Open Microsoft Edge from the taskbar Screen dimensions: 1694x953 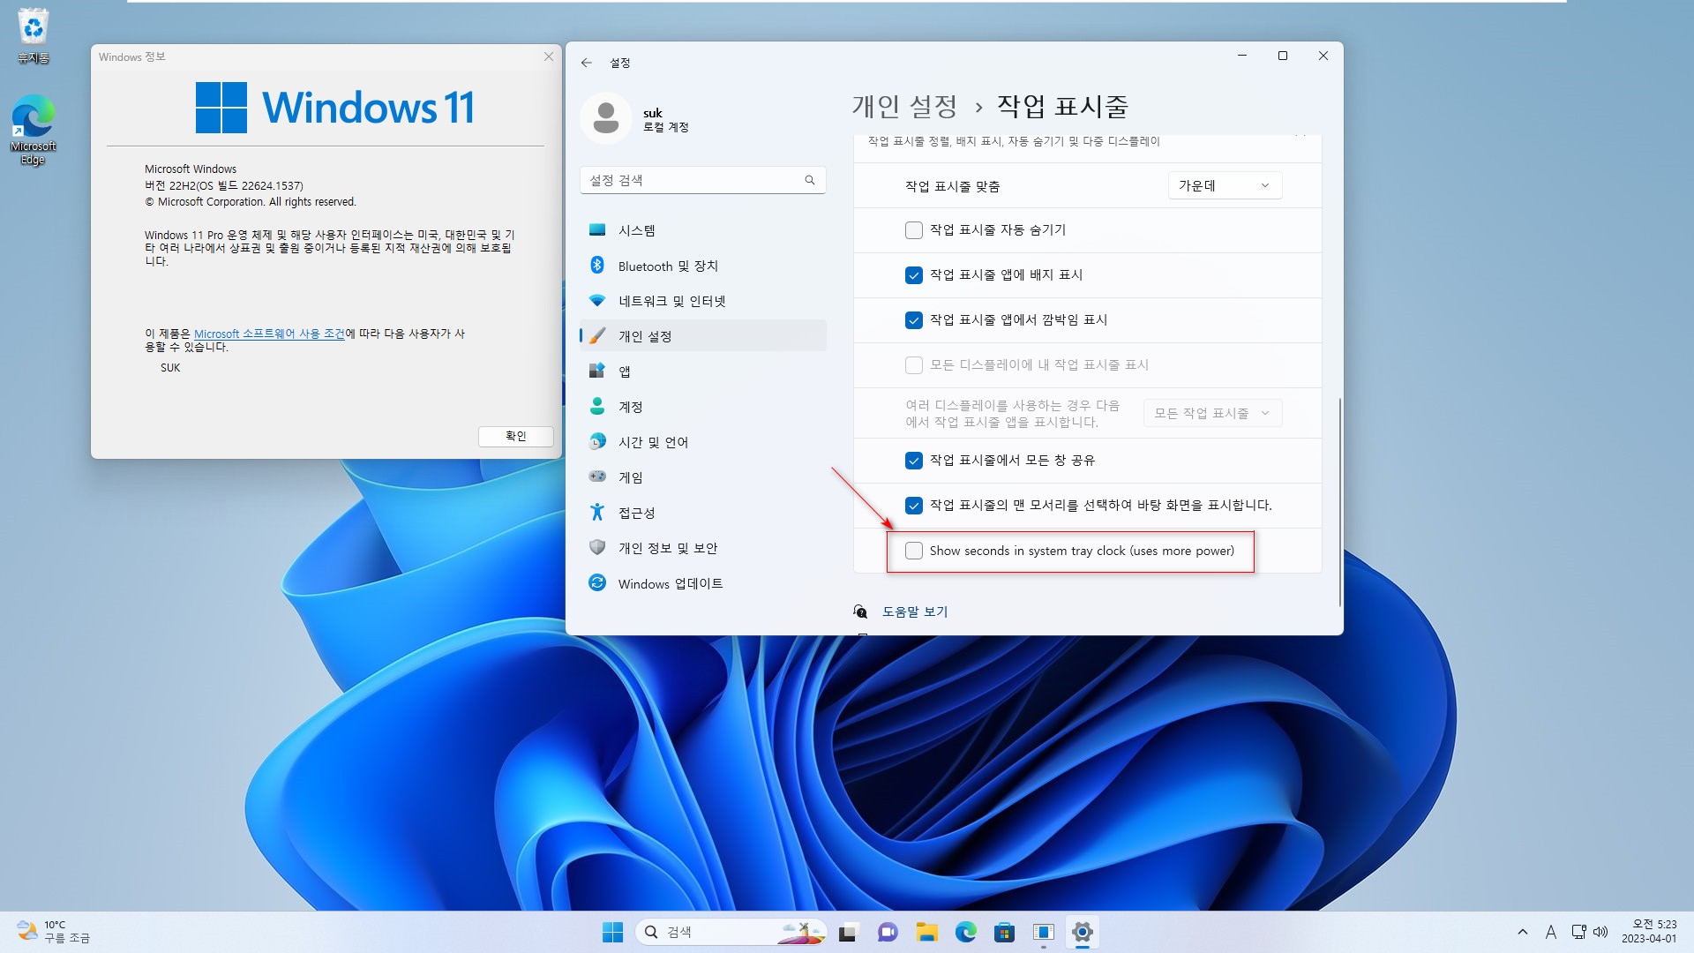965,932
